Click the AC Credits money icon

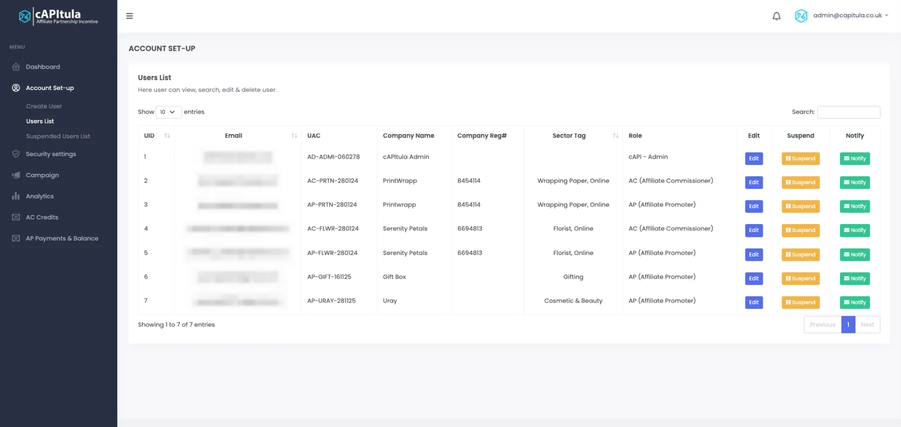[16, 217]
